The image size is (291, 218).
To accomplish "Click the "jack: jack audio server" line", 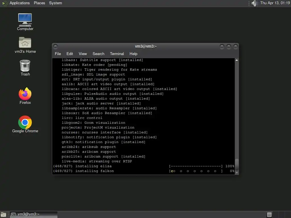I will pyautogui.click(x=101, y=103).
